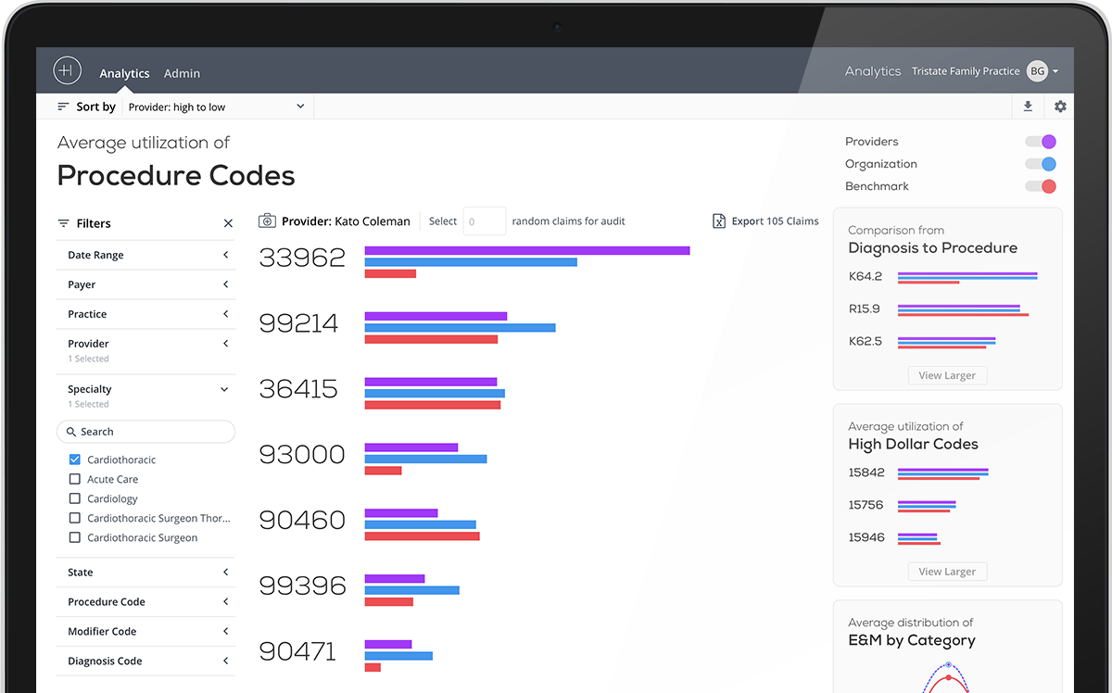Click the BG user avatar
1112x693 pixels.
pyautogui.click(x=1037, y=71)
